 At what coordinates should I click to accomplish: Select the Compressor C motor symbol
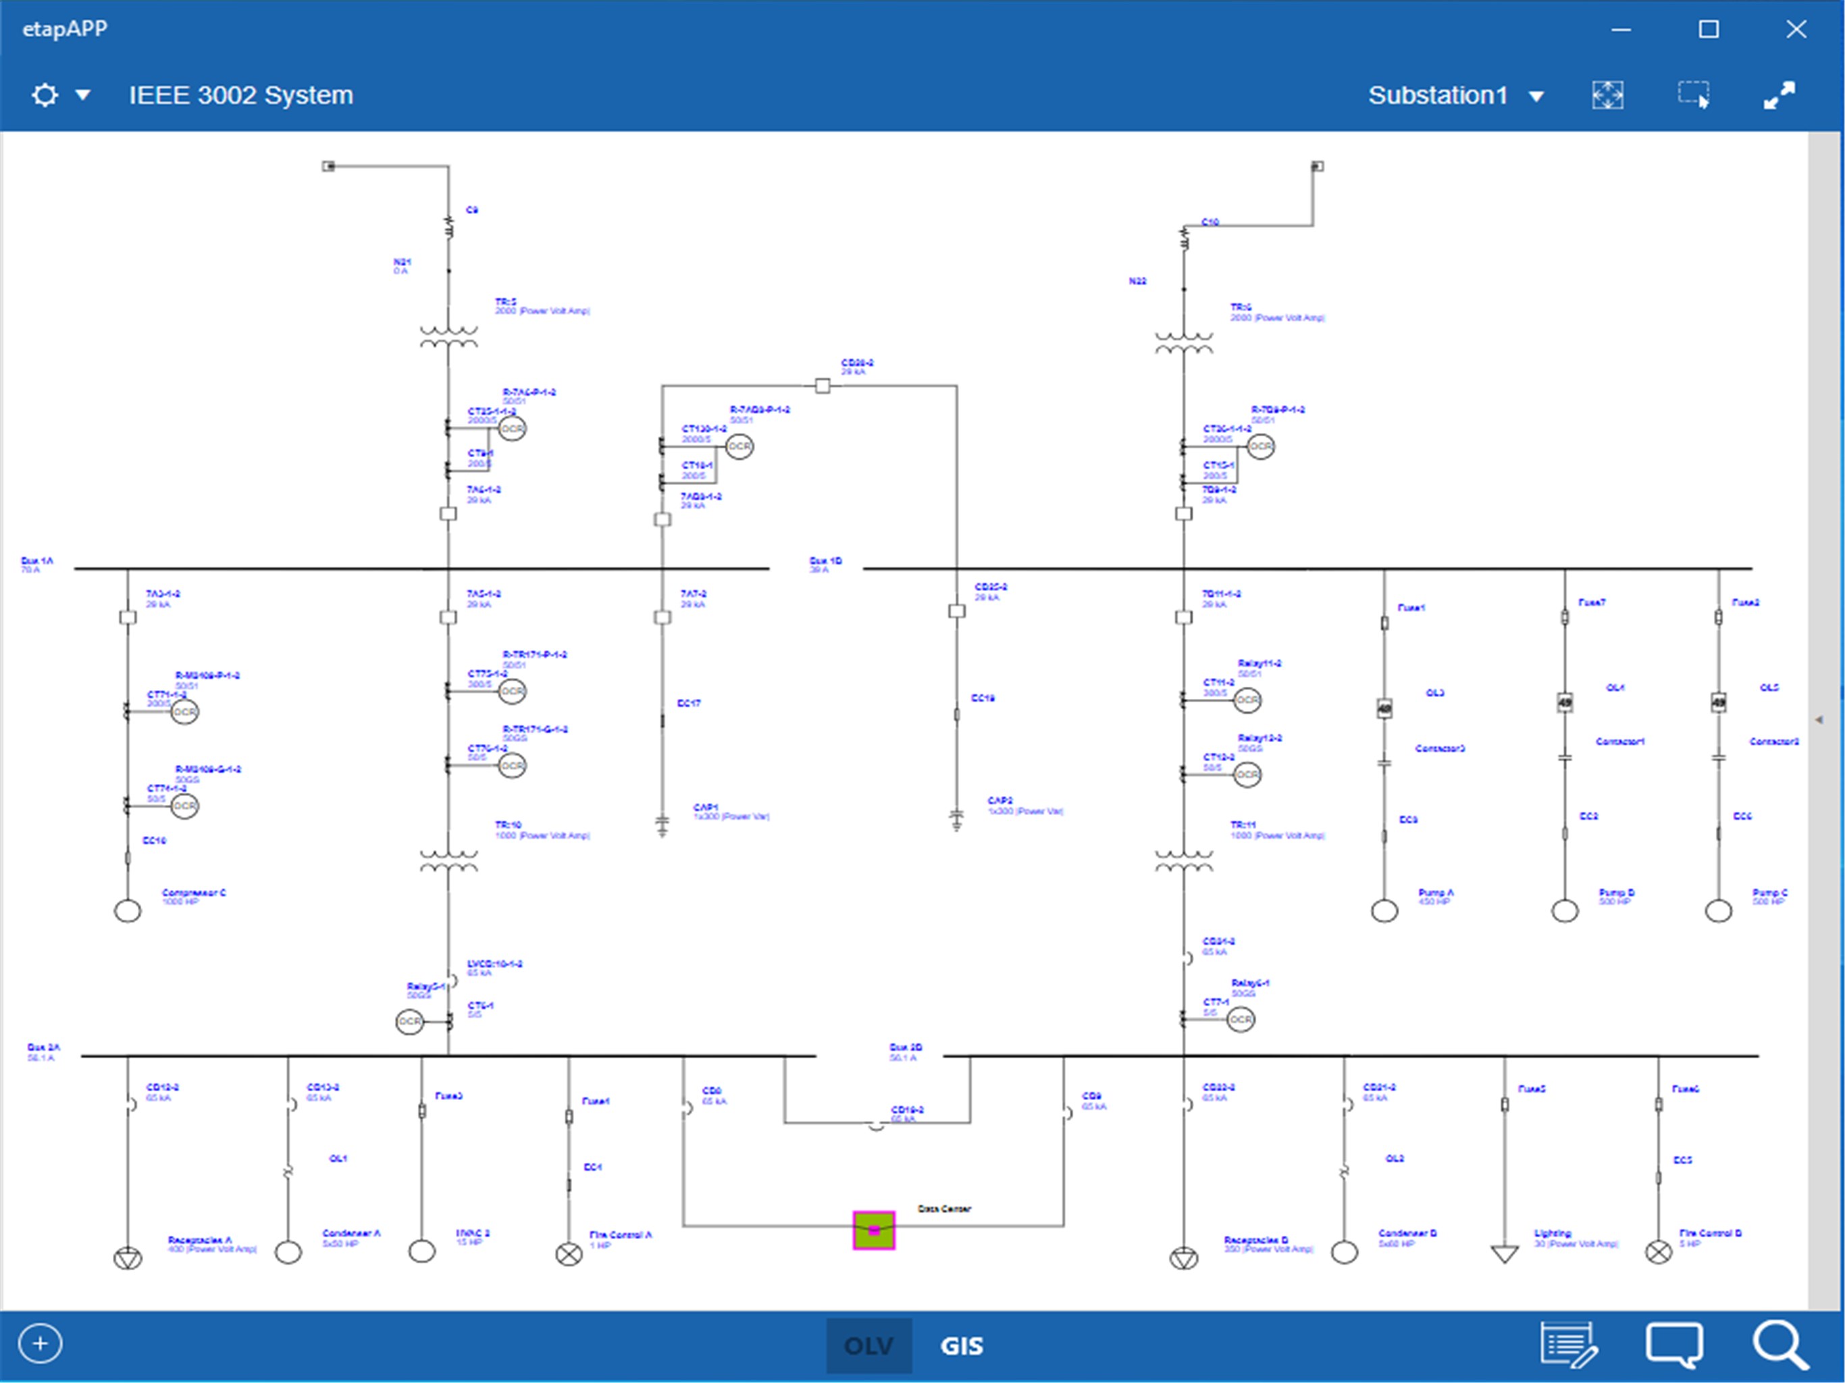pos(128,911)
